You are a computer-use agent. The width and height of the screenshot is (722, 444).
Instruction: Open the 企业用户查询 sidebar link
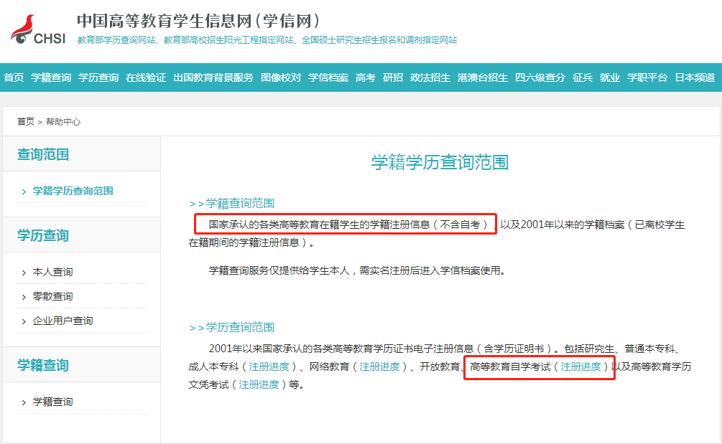(63, 321)
